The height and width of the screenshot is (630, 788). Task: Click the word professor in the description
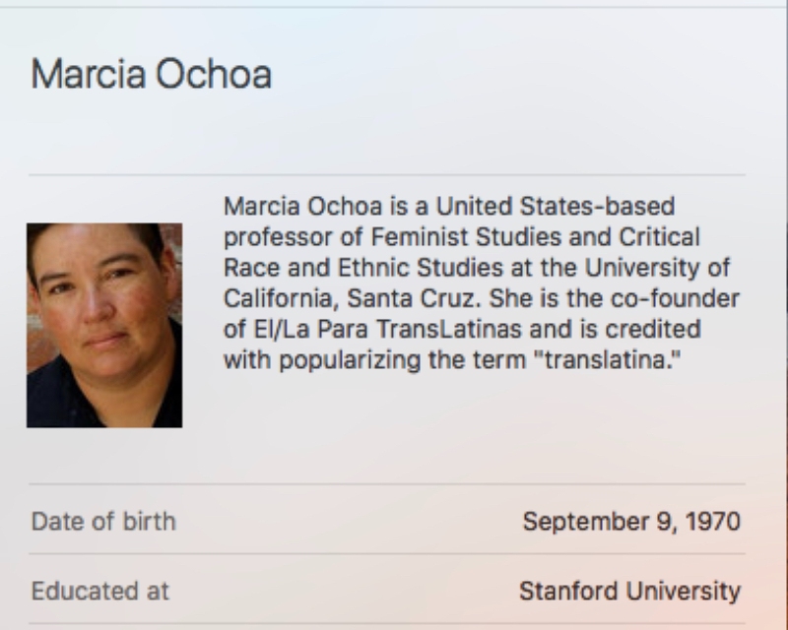click(279, 238)
